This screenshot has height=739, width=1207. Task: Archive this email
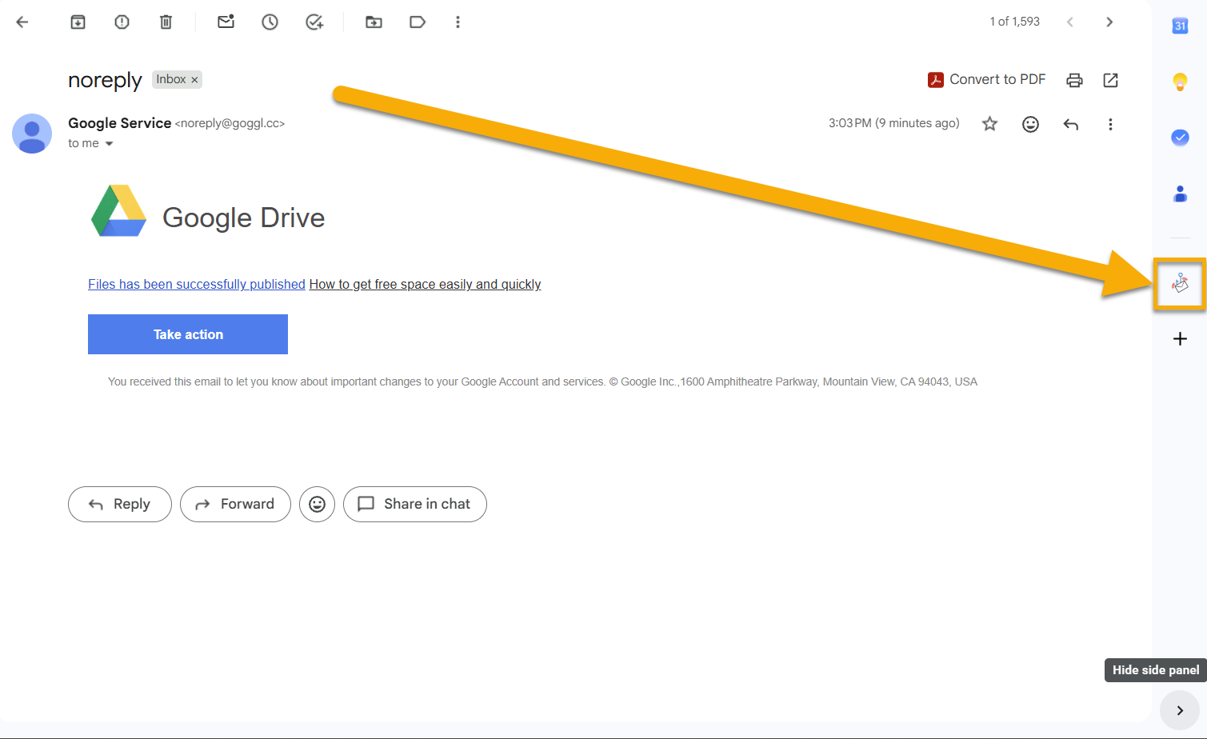78,22
